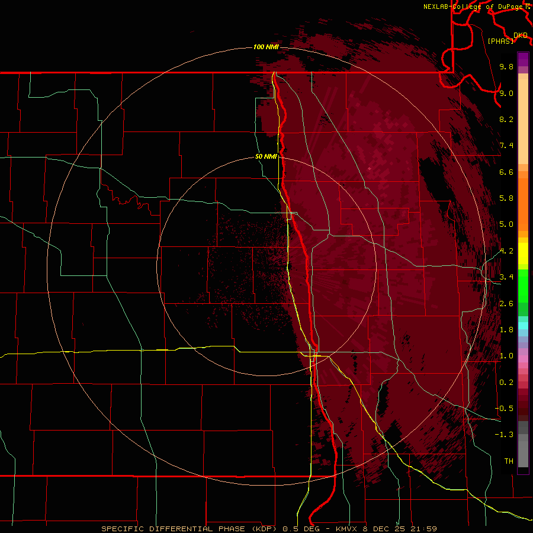Click the 6.6 legend value
The image size is (533, 533).
pos(506,172)
